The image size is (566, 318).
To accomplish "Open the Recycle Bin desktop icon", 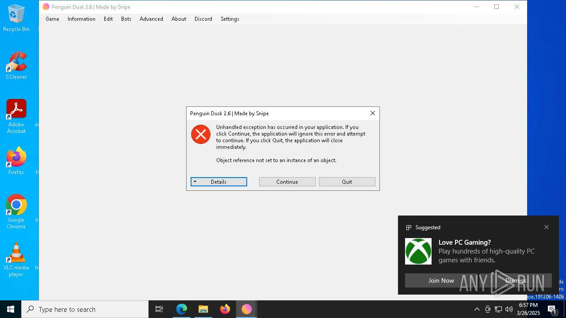I will (16, 19).
